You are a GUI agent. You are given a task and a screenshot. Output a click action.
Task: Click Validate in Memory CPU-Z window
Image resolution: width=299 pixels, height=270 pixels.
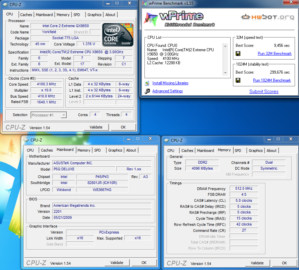tap(257, 263)
